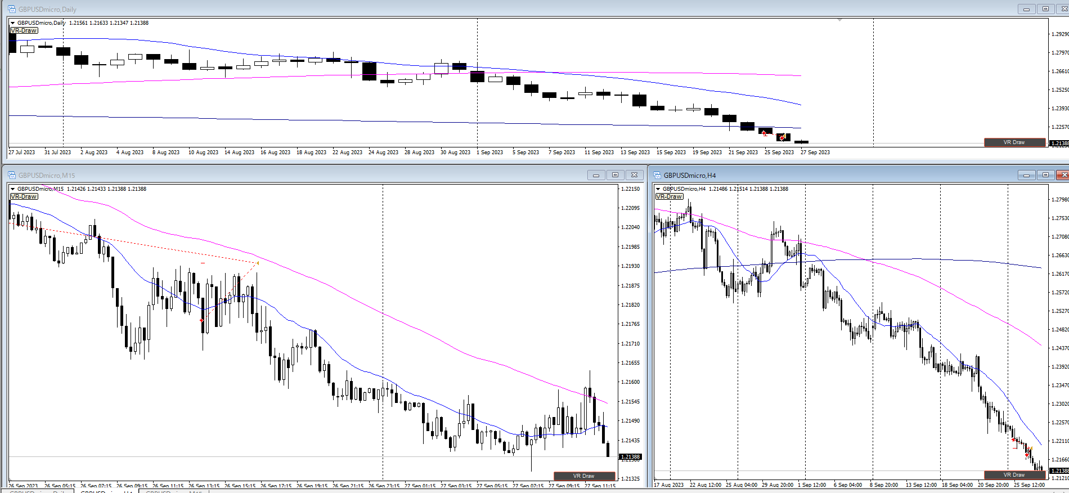Select the red diamond trade marker on M15 chart
Viewport: 1069px width, 493px height.
pyautogui.click(x=201, y=321)
